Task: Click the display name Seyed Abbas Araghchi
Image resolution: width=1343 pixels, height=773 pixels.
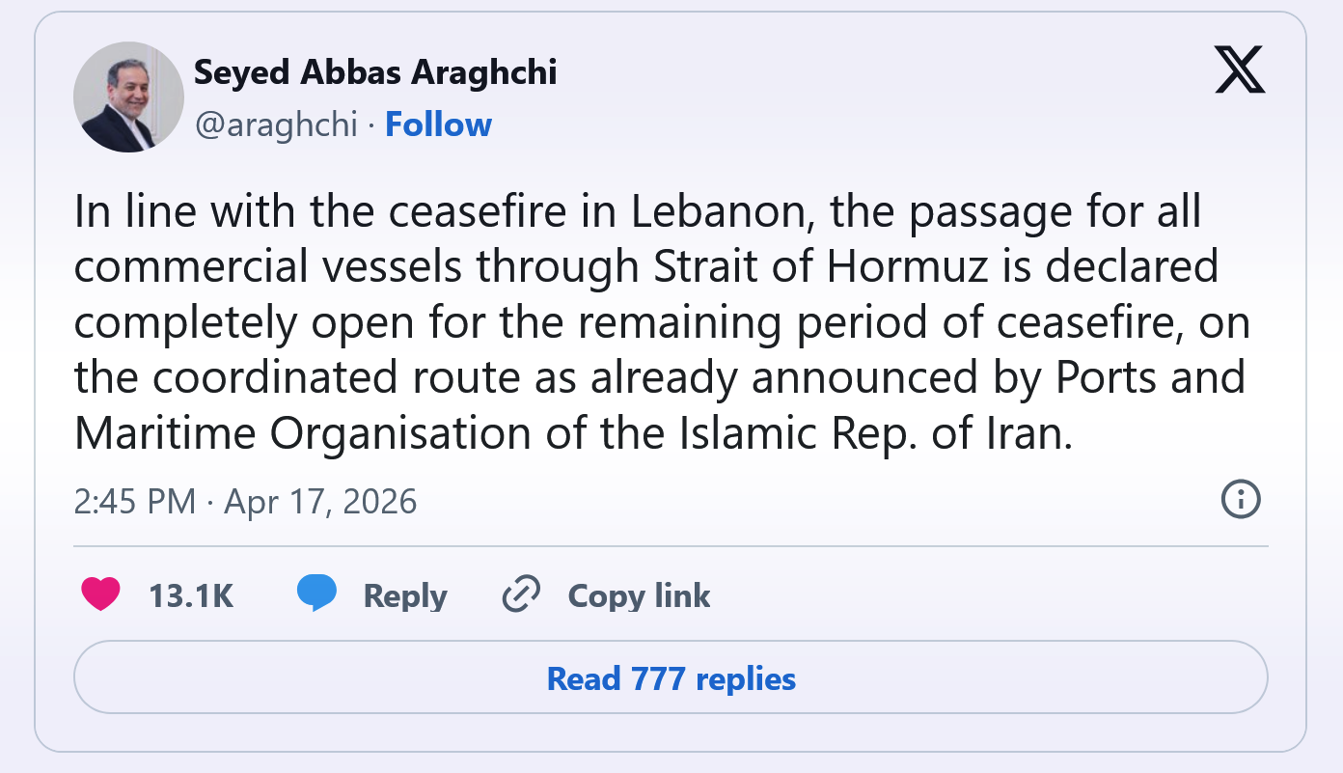Action: coord(375,71)
